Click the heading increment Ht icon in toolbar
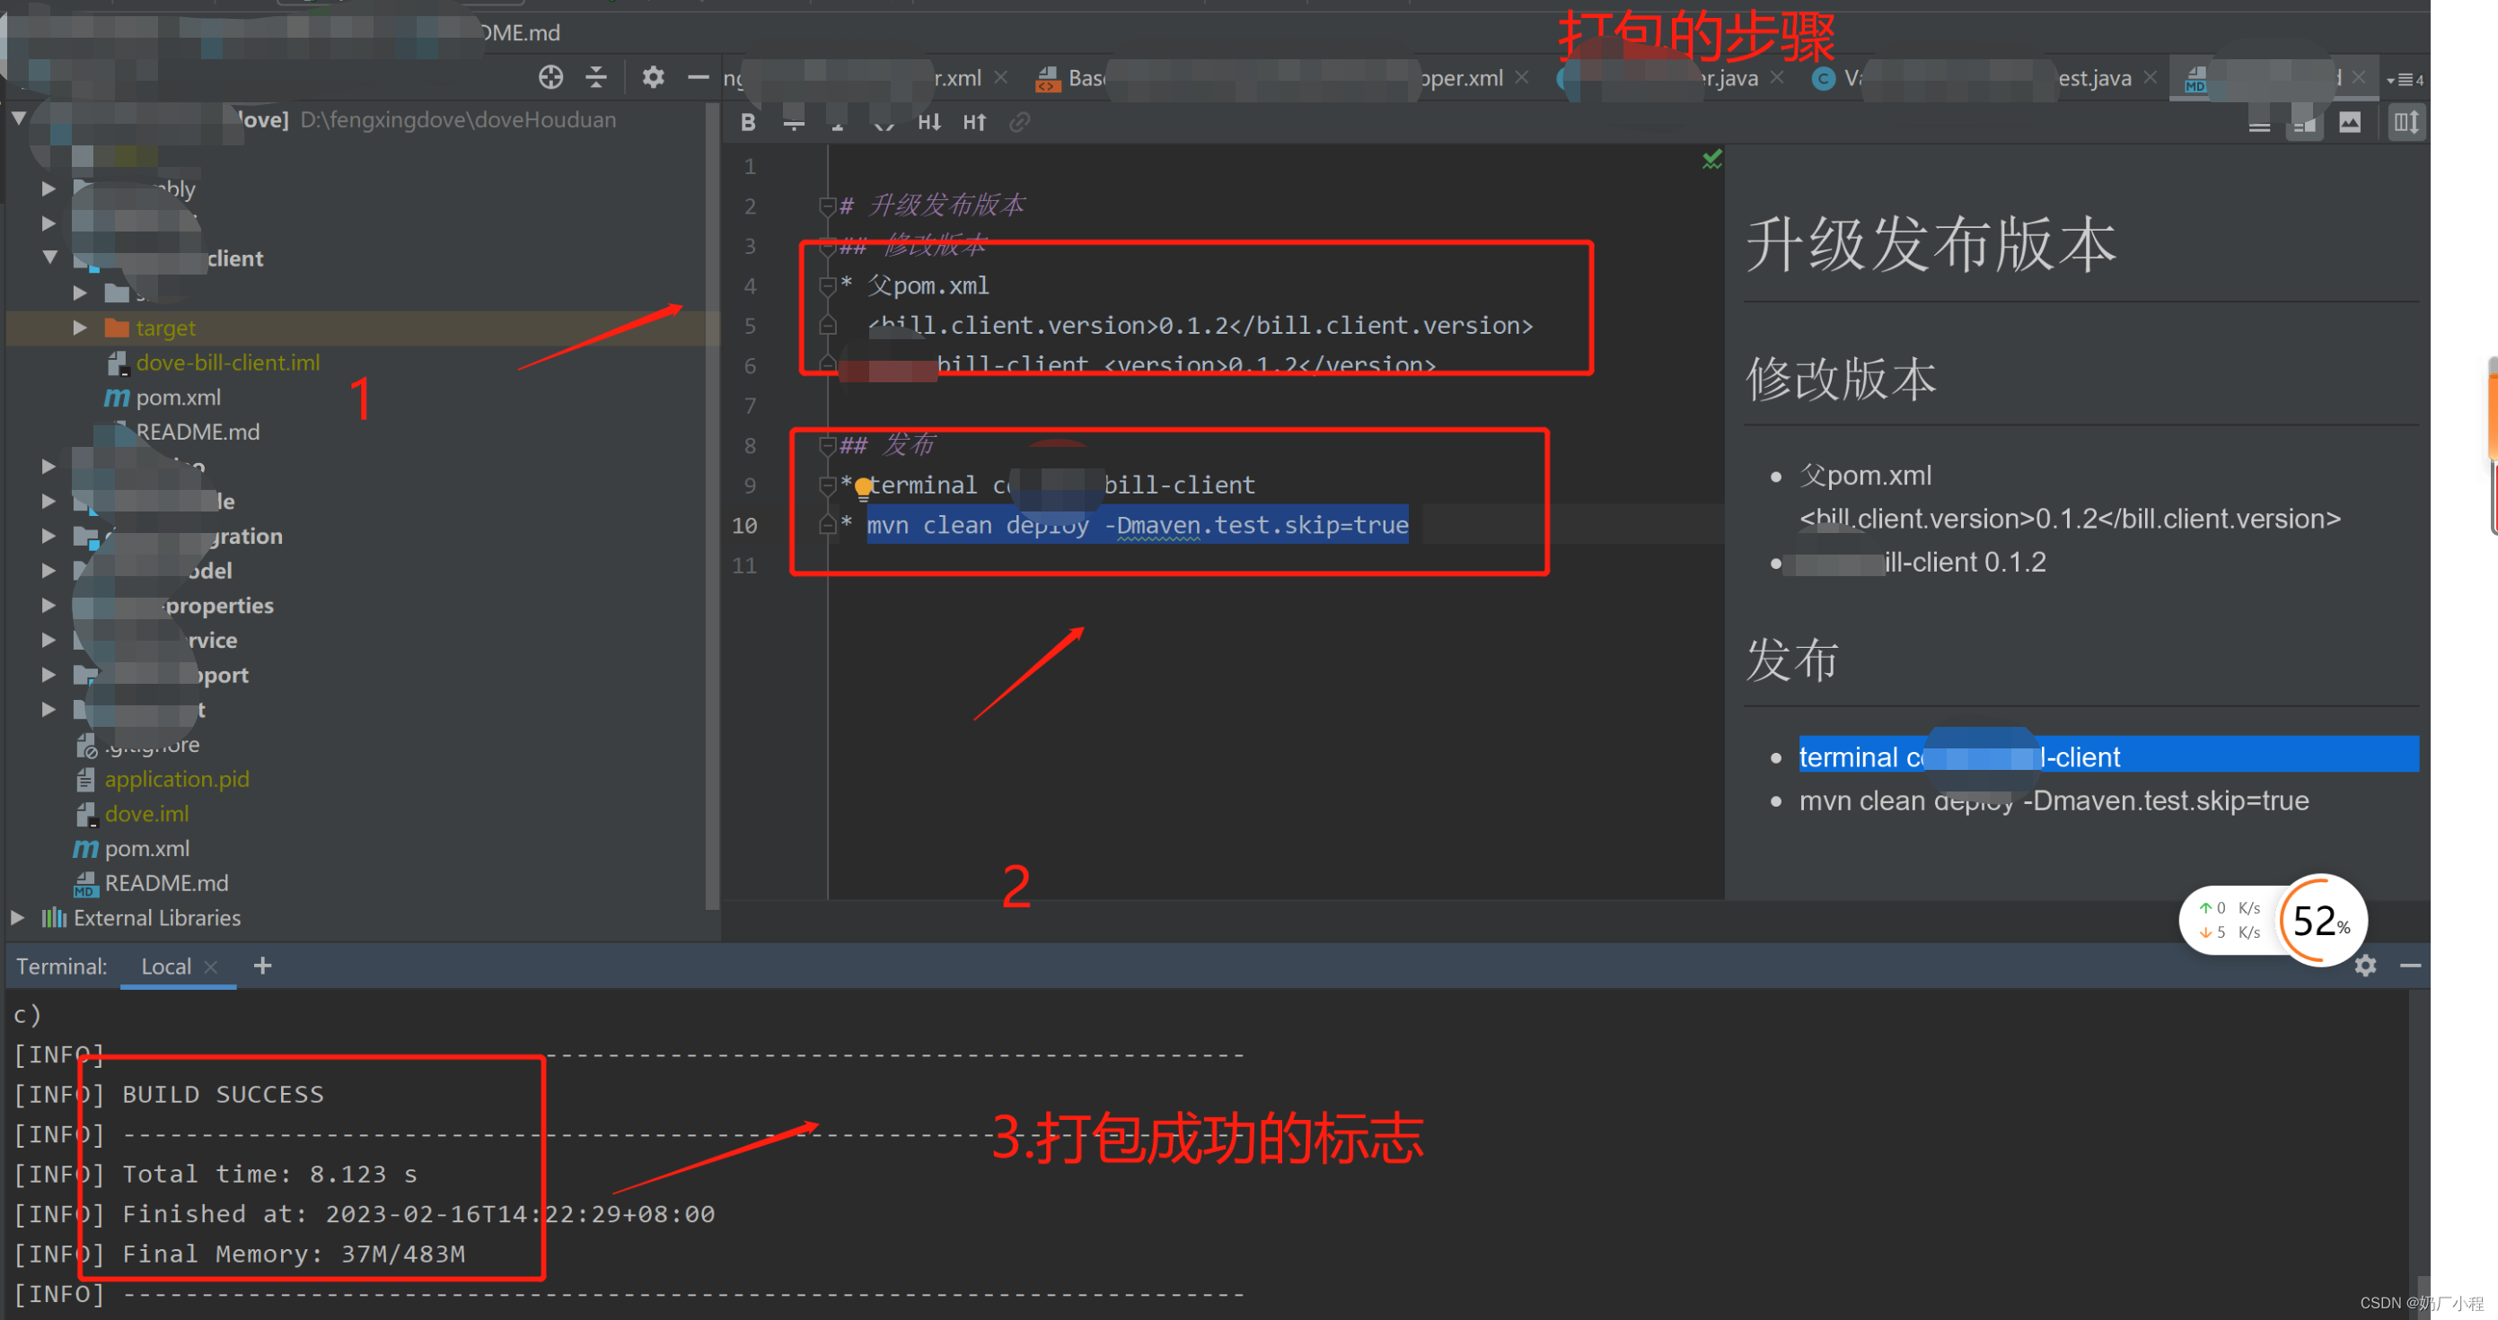Screen dimensions: 2498x1320 (975, 122)
